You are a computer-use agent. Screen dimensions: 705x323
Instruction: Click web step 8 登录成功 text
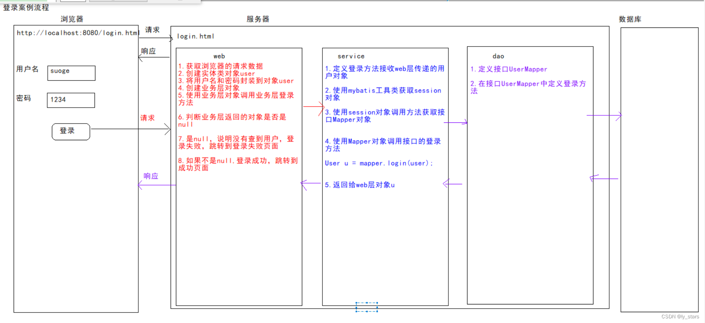click(x=238, y=164)
